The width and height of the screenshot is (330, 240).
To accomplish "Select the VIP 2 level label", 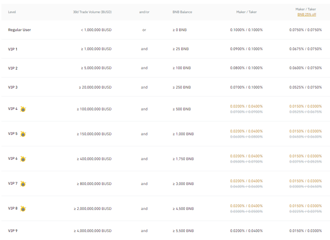I will (13, 68).
